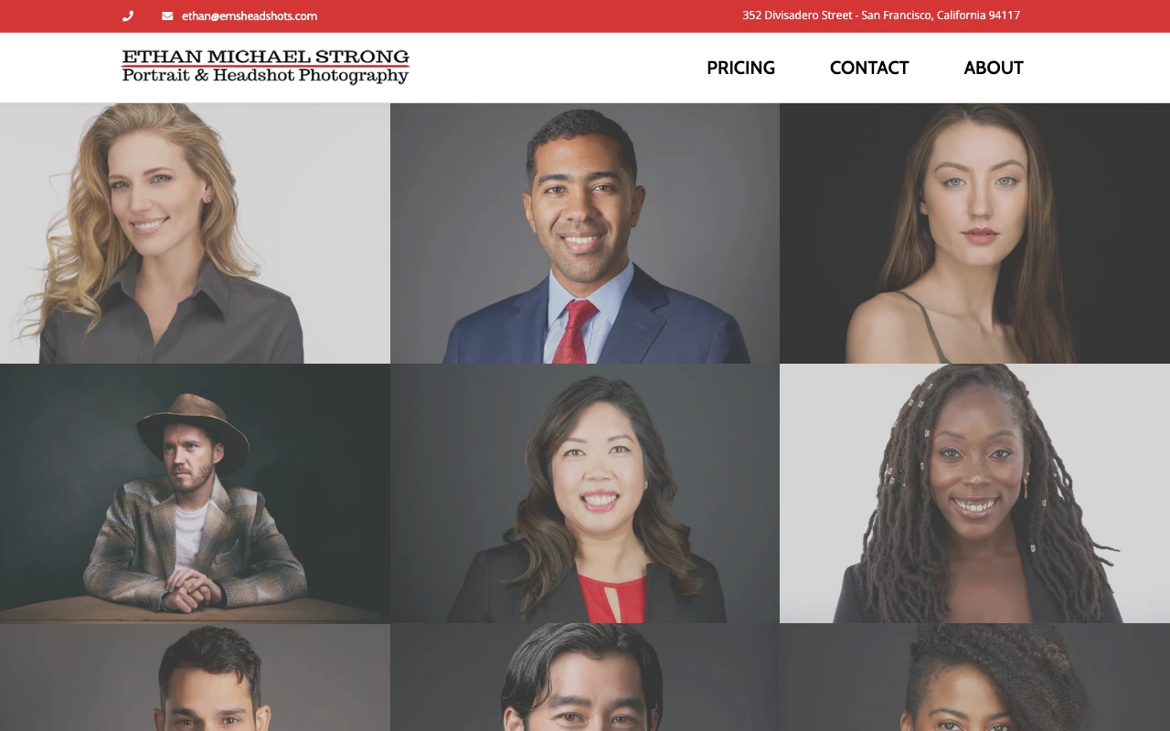Open bottom-right woman with curly updo headshot

pos(974,677)
